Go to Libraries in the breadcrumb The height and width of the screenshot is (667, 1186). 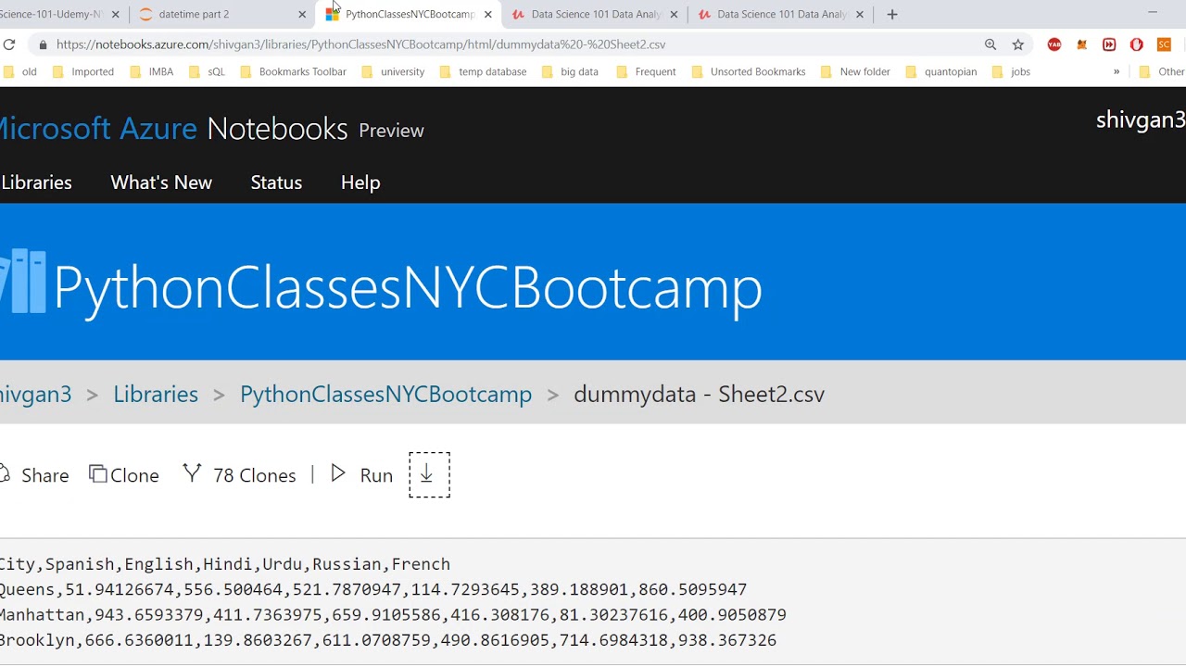pos(156,394)
